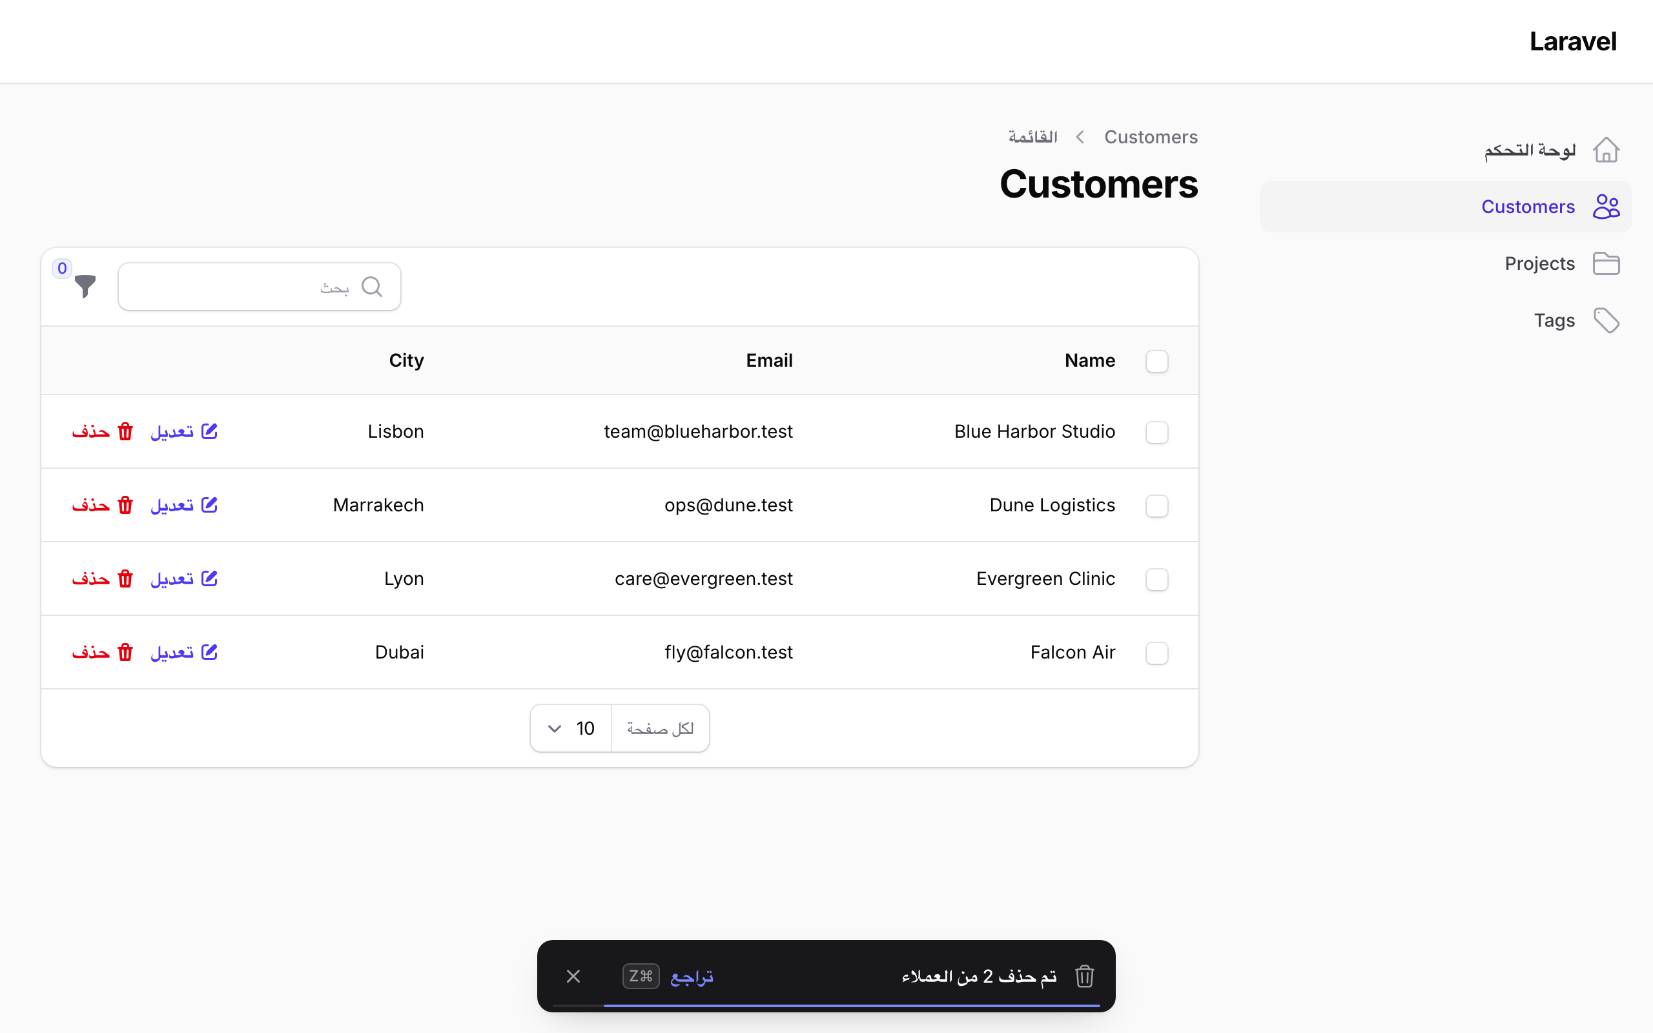Check the Dune Logistics row checkbox
1653x1033 pixels.
point(1156,506)
